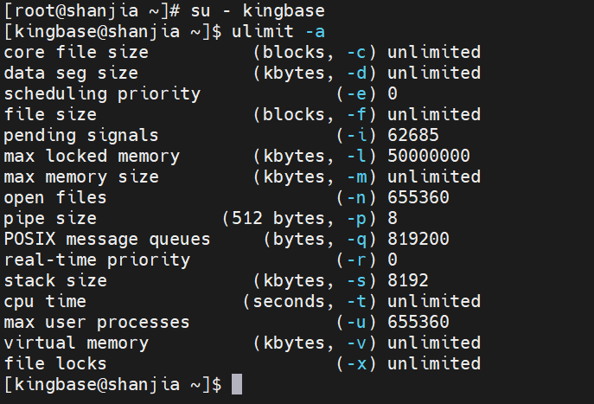Click the 'data seg size' label
Image resolution: width=594 pixels, height=404 pixels.
[x=71, y=74]
